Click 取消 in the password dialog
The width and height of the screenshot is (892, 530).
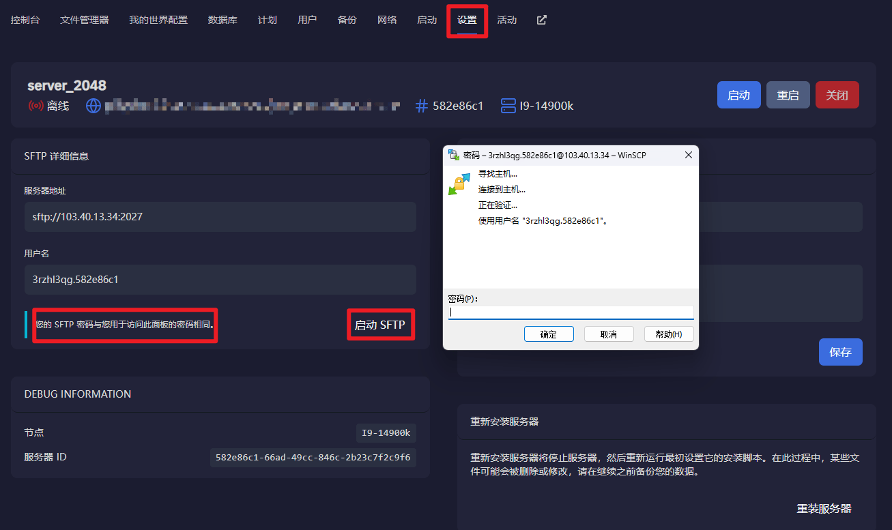[609, 334]
